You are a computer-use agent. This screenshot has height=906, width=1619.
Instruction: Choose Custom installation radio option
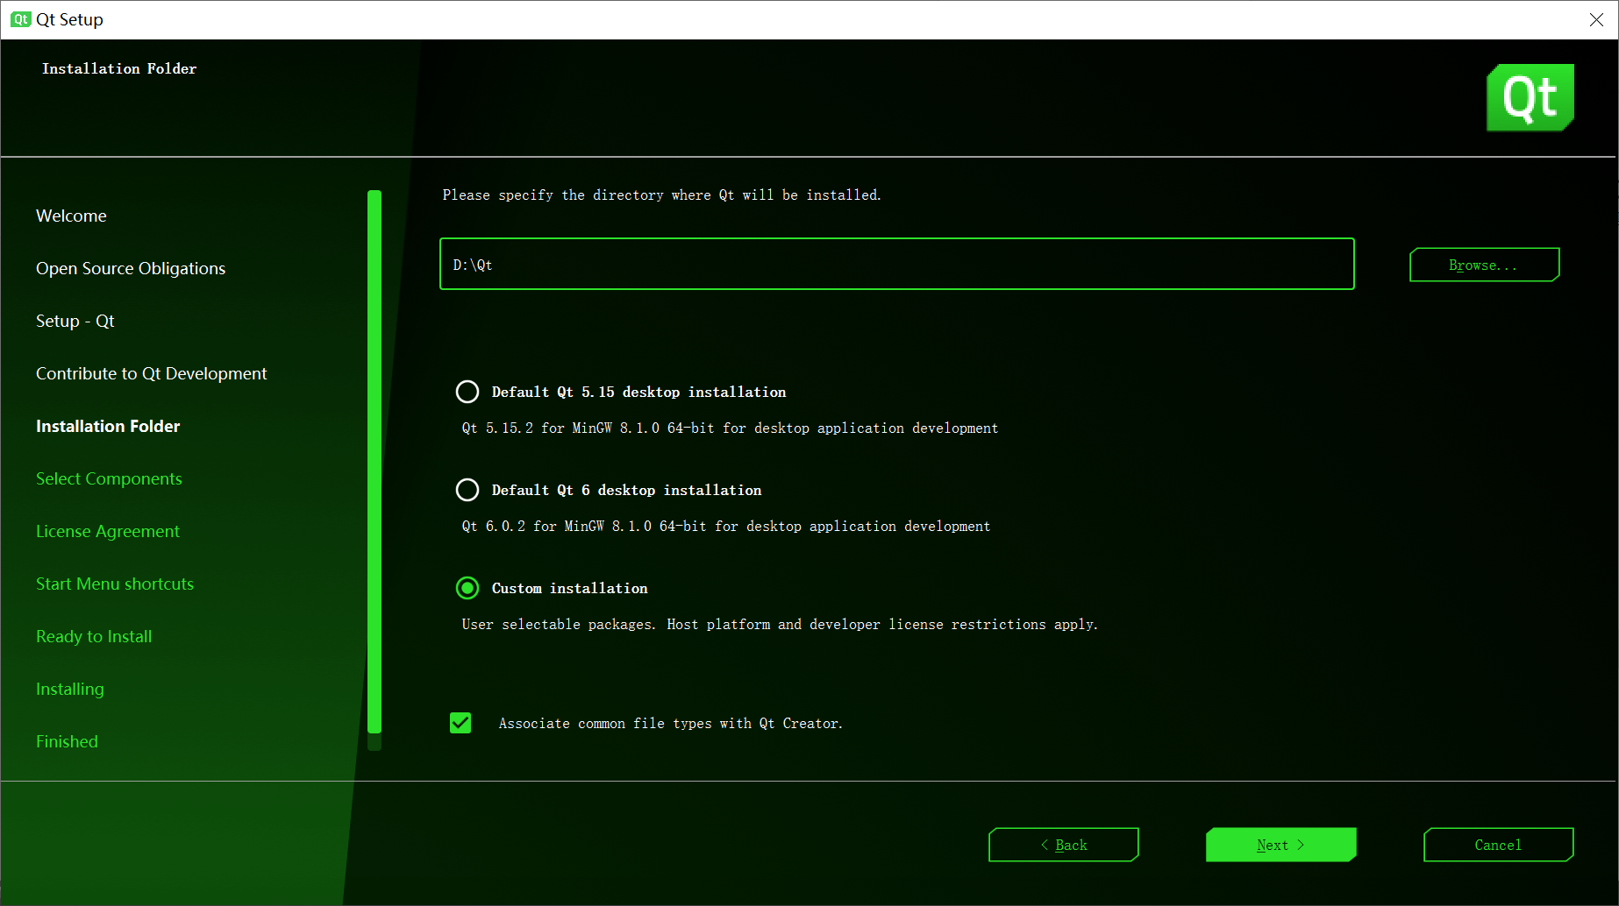[467, 588]
